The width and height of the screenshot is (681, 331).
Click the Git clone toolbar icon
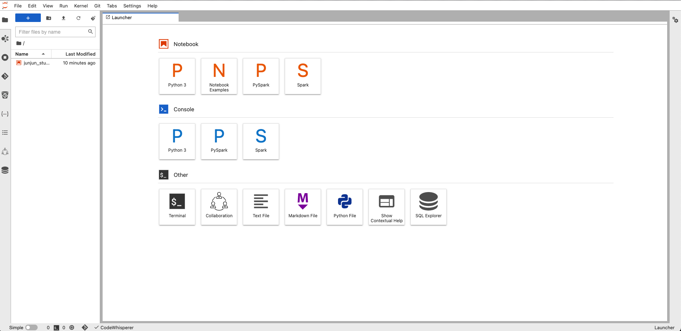(x=93, y=18)
